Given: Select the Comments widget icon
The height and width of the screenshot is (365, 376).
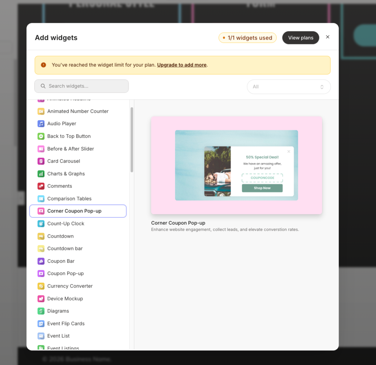Looking at the screenshot, I should click(x=41, y=186).
